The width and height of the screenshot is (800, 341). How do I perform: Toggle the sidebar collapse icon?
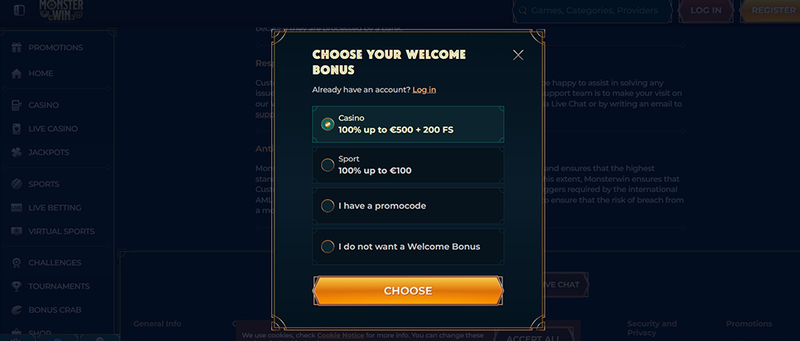pyautogui.click(x=19, y=10)
